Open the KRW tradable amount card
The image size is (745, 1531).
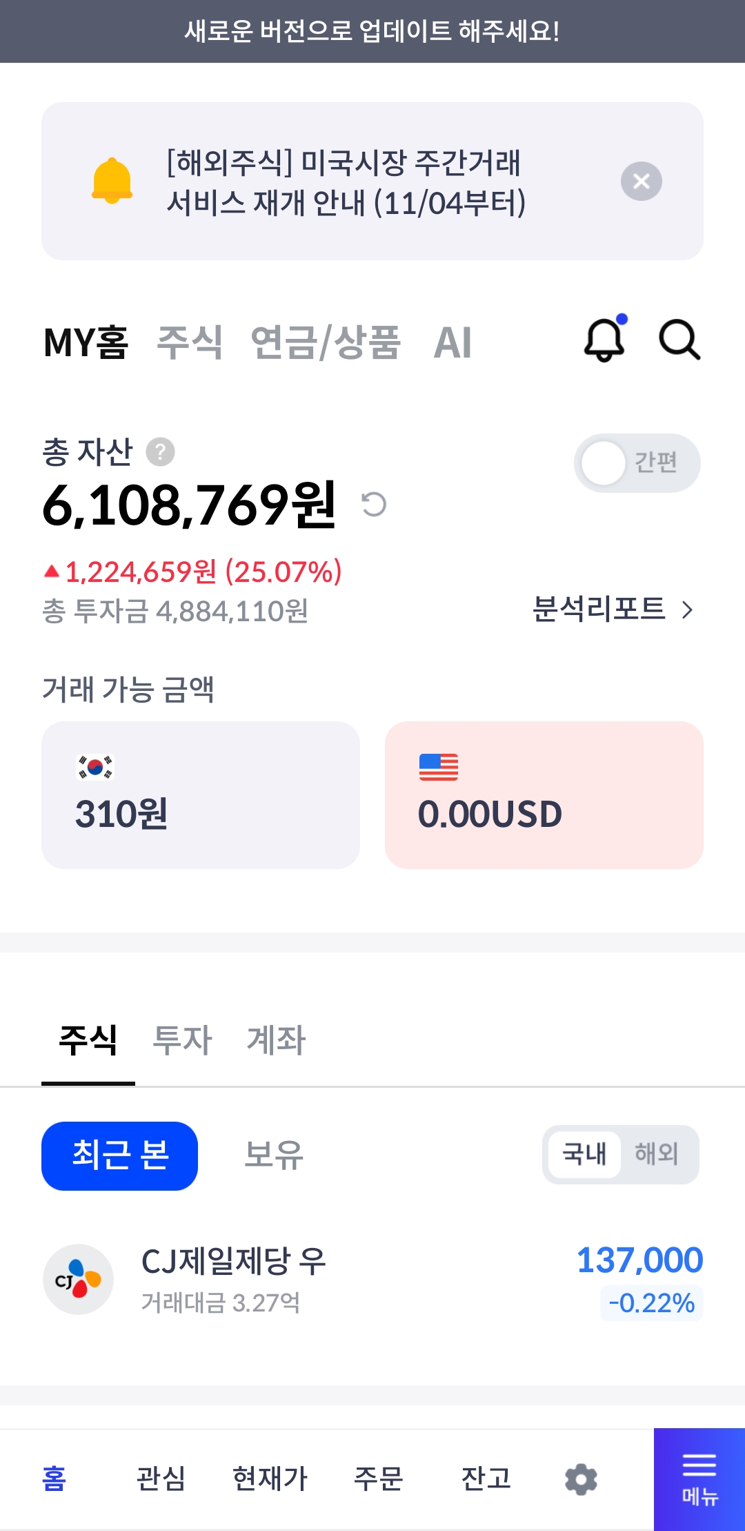(x=201, y=794)
